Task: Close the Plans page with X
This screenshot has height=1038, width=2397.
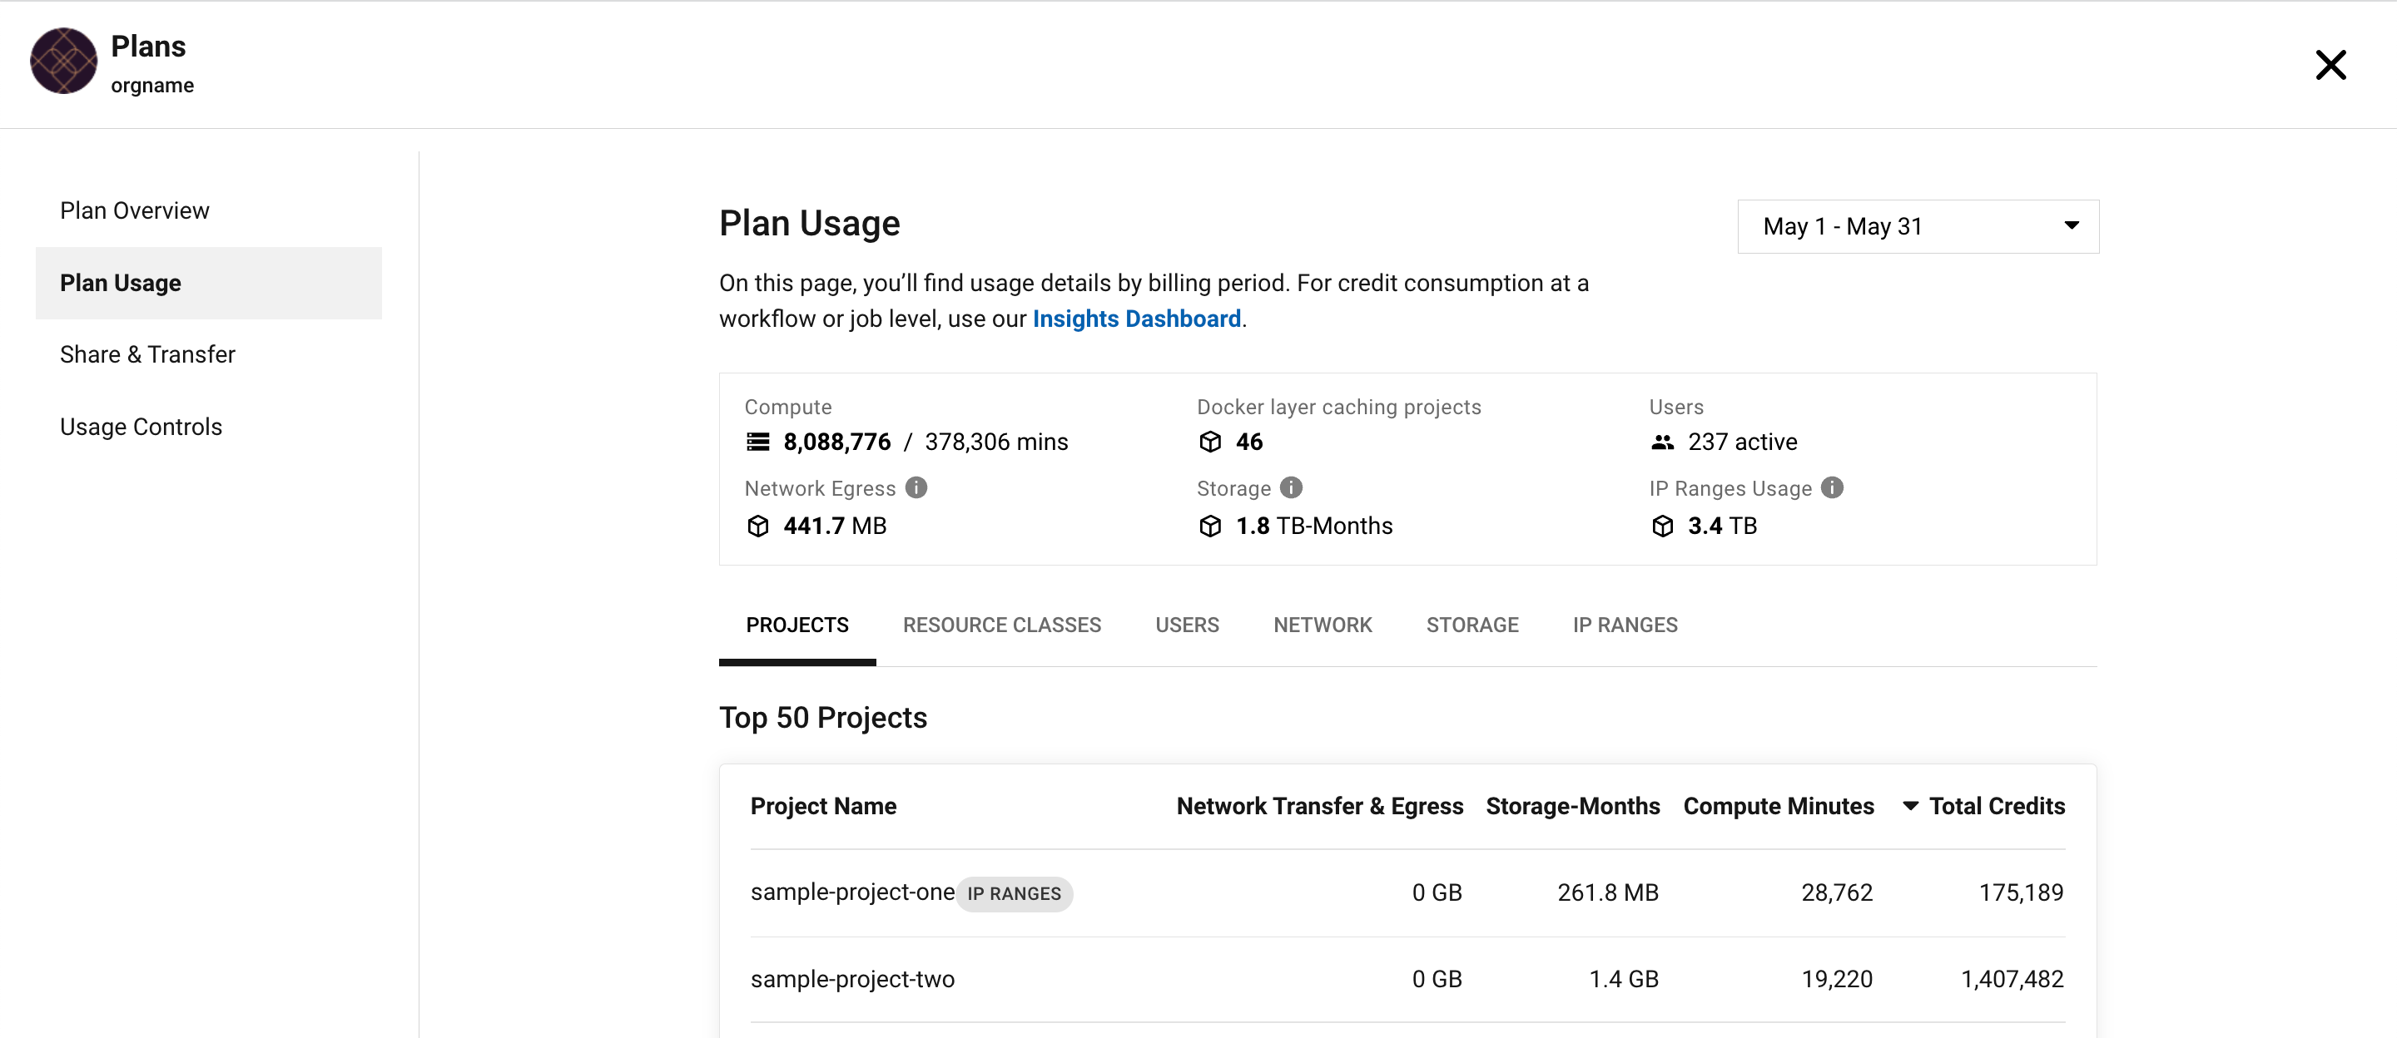Action: tap(2330, 65)
